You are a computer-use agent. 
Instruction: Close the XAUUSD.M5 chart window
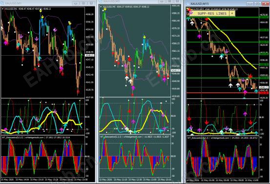click(x=177, y=1)
